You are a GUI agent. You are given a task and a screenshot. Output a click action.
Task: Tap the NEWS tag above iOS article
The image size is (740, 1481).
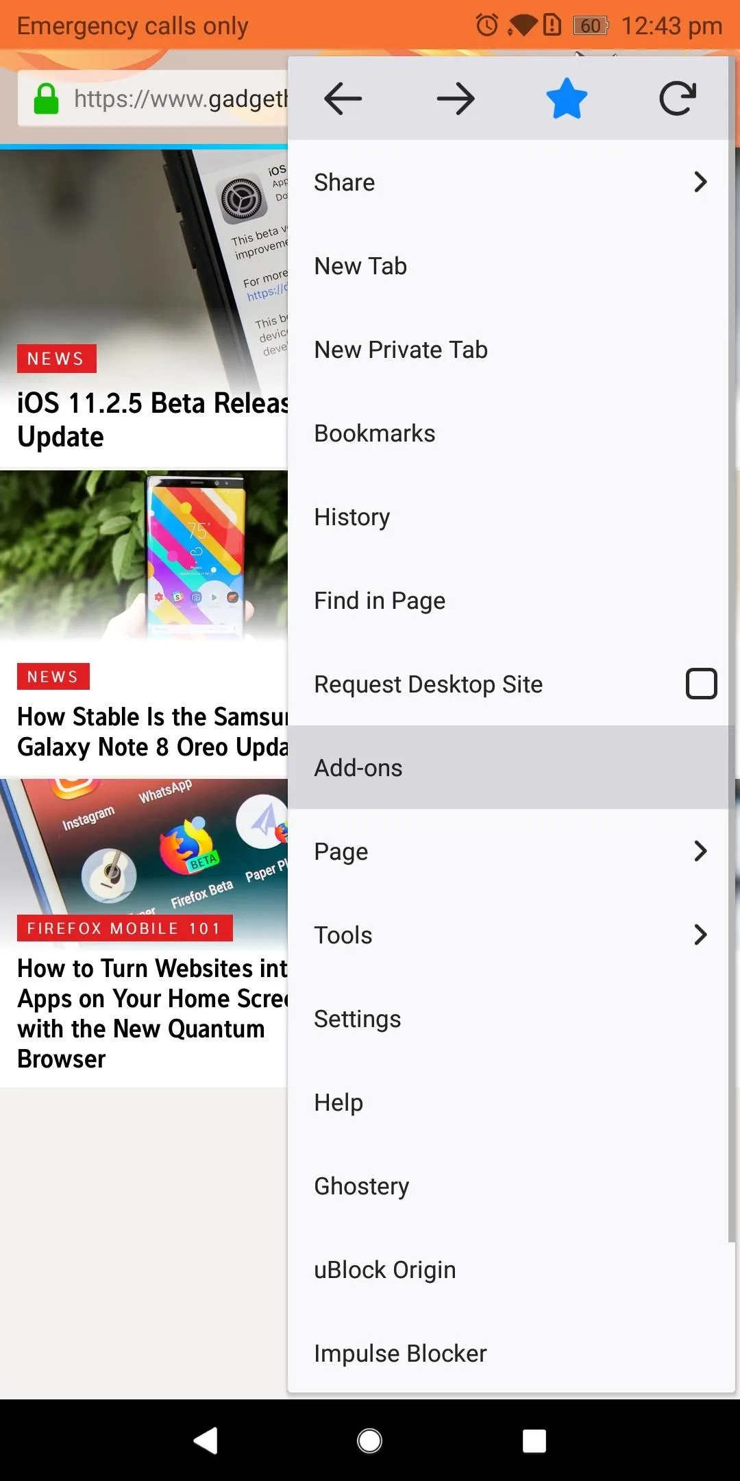click(57, 359)
